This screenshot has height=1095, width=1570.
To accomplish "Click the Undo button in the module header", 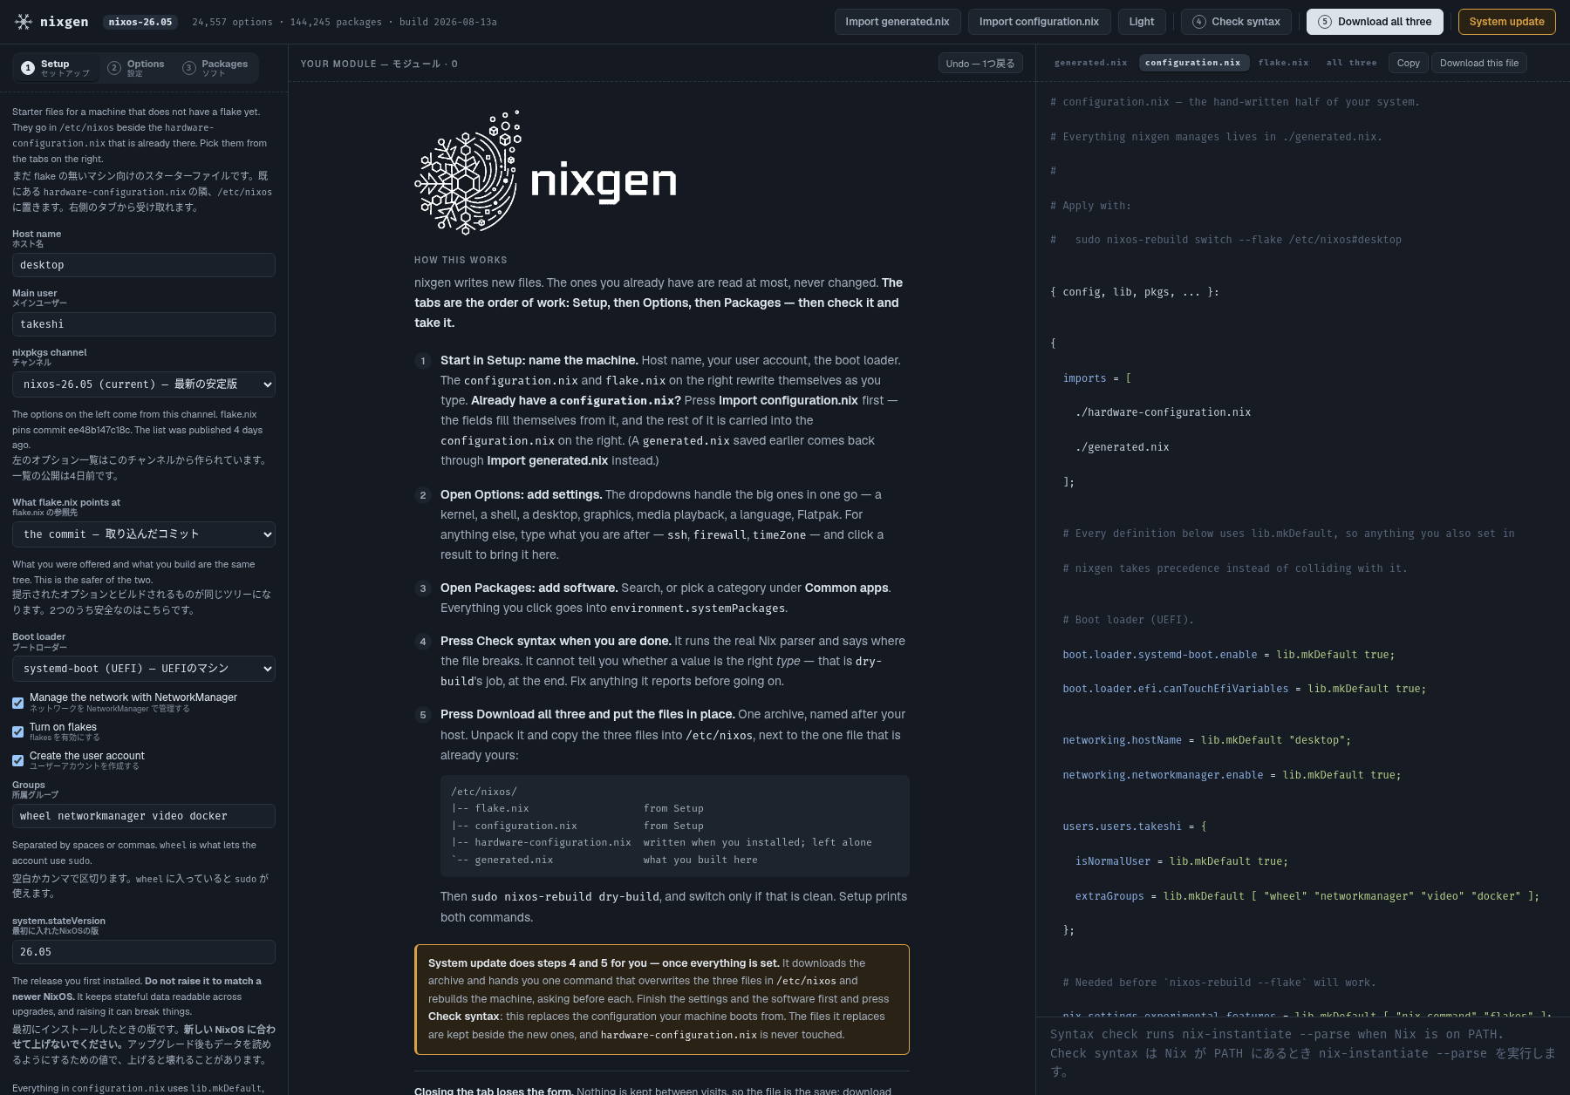I will (x=980, y=64).
